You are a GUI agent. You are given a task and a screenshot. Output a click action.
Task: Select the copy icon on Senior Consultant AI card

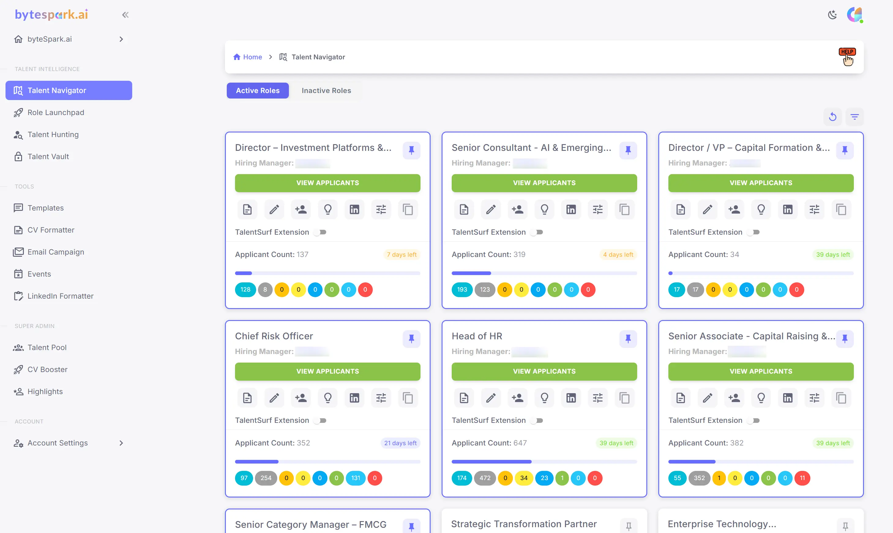pyautogui.click(x=625, y=209)
